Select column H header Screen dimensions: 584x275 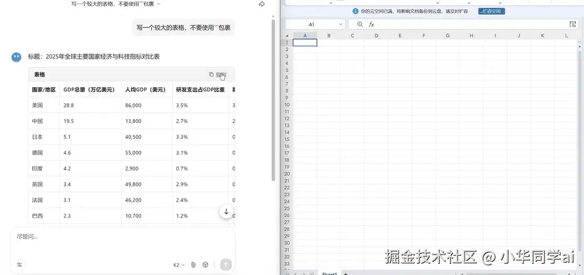tap(471, 36)
